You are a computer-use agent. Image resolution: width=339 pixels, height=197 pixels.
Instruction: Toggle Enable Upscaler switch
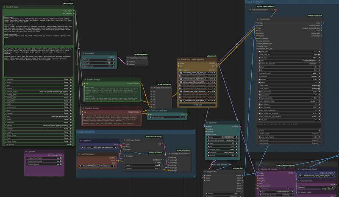pos(61,164)
